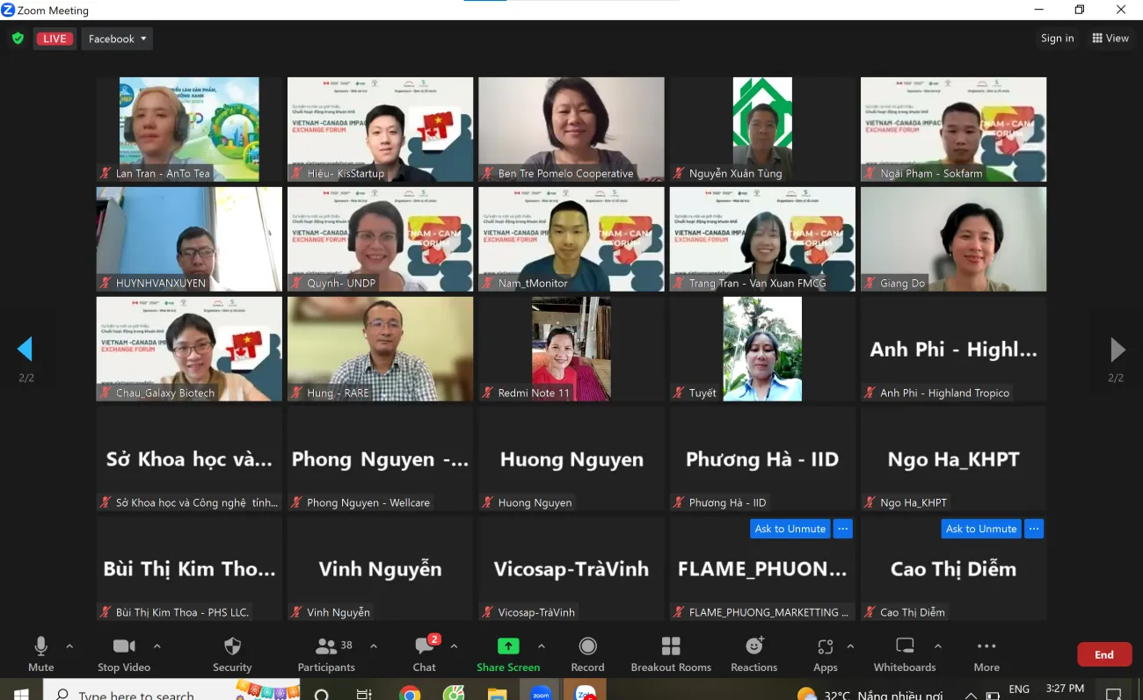Click the green Share Screen icon
1143x700 pixels.
508,646
